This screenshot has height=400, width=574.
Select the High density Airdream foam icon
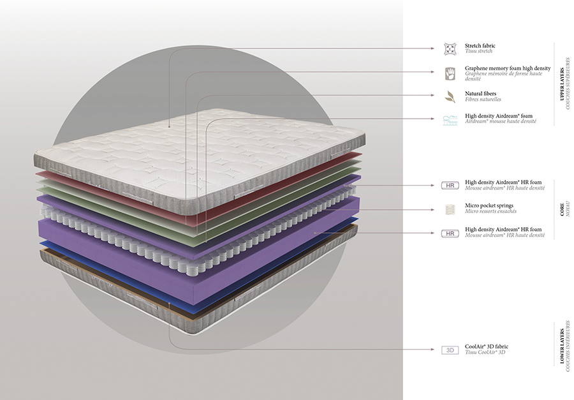450,119
